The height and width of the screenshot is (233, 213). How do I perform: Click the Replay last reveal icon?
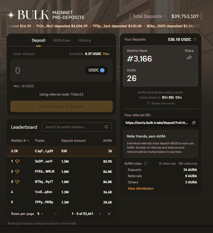(x=148, y=103)
